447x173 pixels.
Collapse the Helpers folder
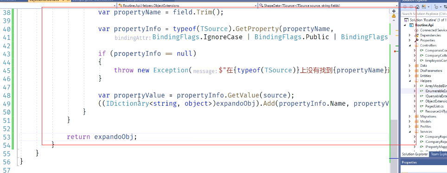(x=410, y=81)
